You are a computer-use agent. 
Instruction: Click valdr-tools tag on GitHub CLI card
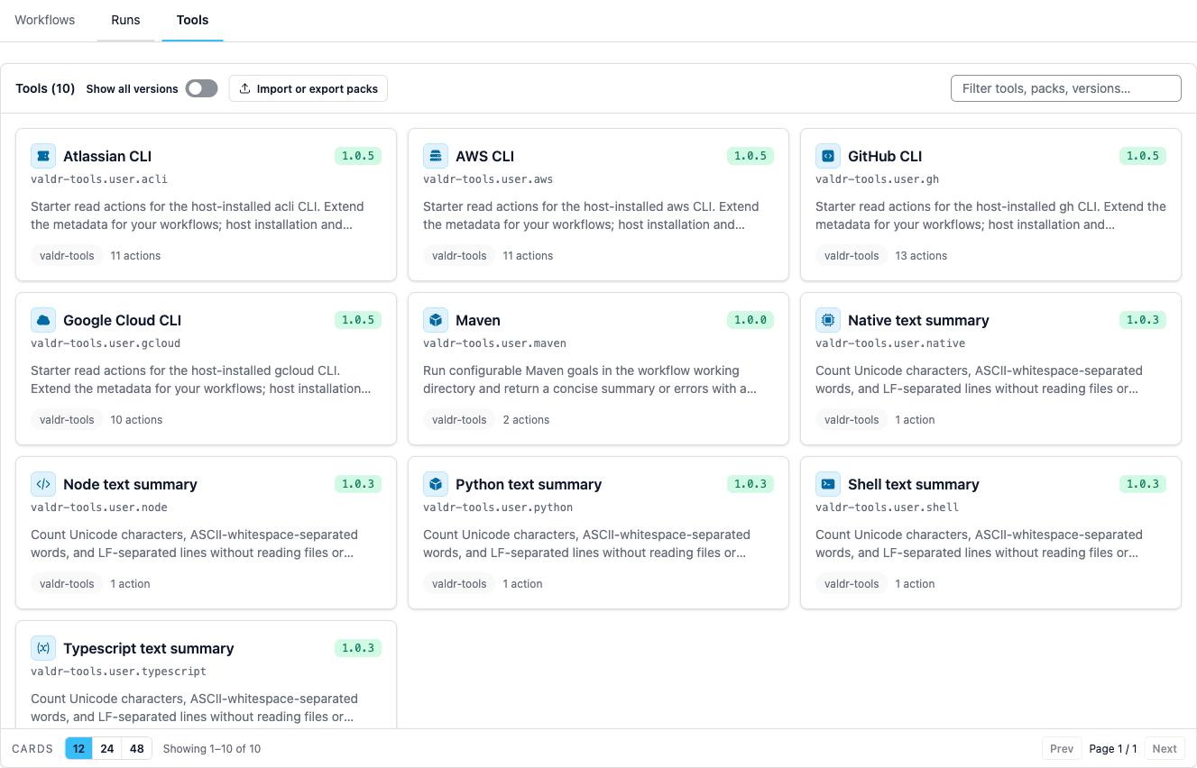pos(852,256)
